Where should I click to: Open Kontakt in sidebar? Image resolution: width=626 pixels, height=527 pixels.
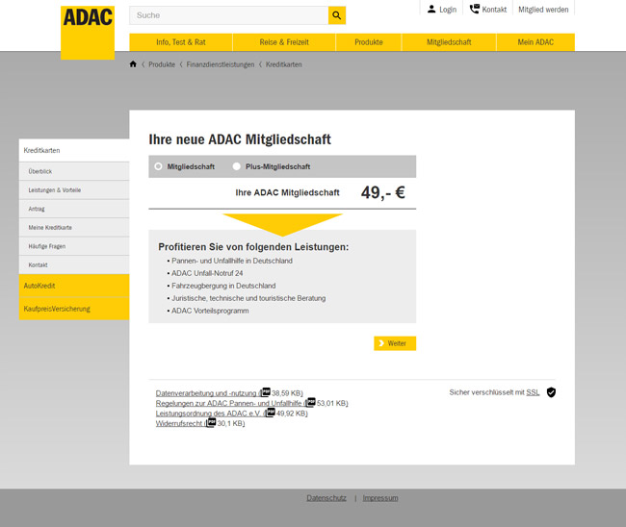point(74,265)
